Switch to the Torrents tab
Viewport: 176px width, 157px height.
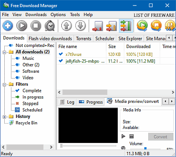click(84, 39)
